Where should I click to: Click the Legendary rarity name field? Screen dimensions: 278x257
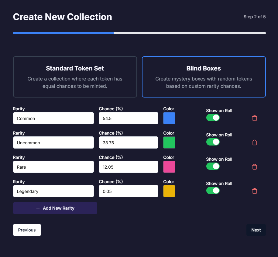[x=53, y=191]
